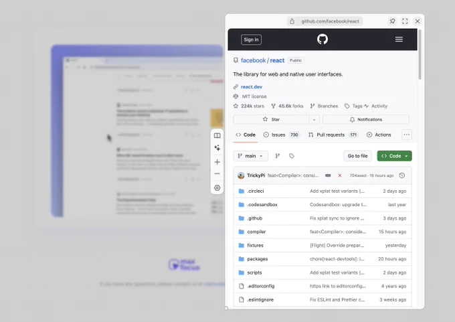The width and height of the screenshot is (455, 322).
Task: Click the file icon of the .editorconfig row
Action: click(241, 286)
